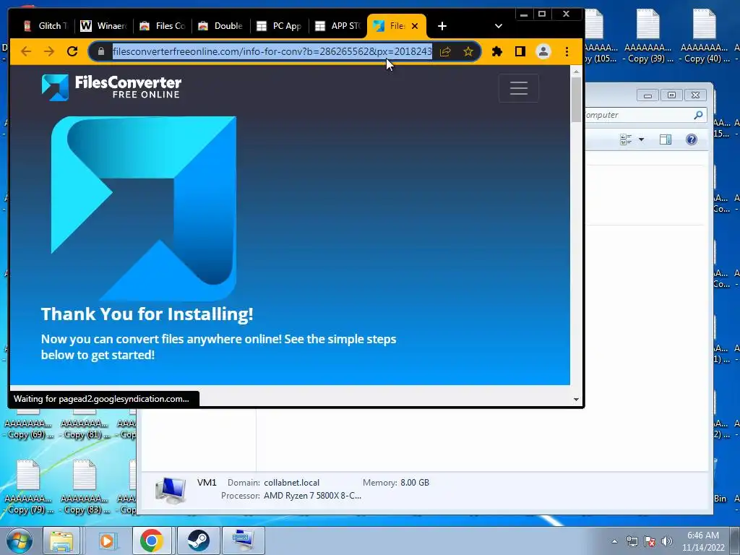740x555 pixels.
Task: Switch to the APP ST tab
Action: pyautogui.click(x=338, y=26)
